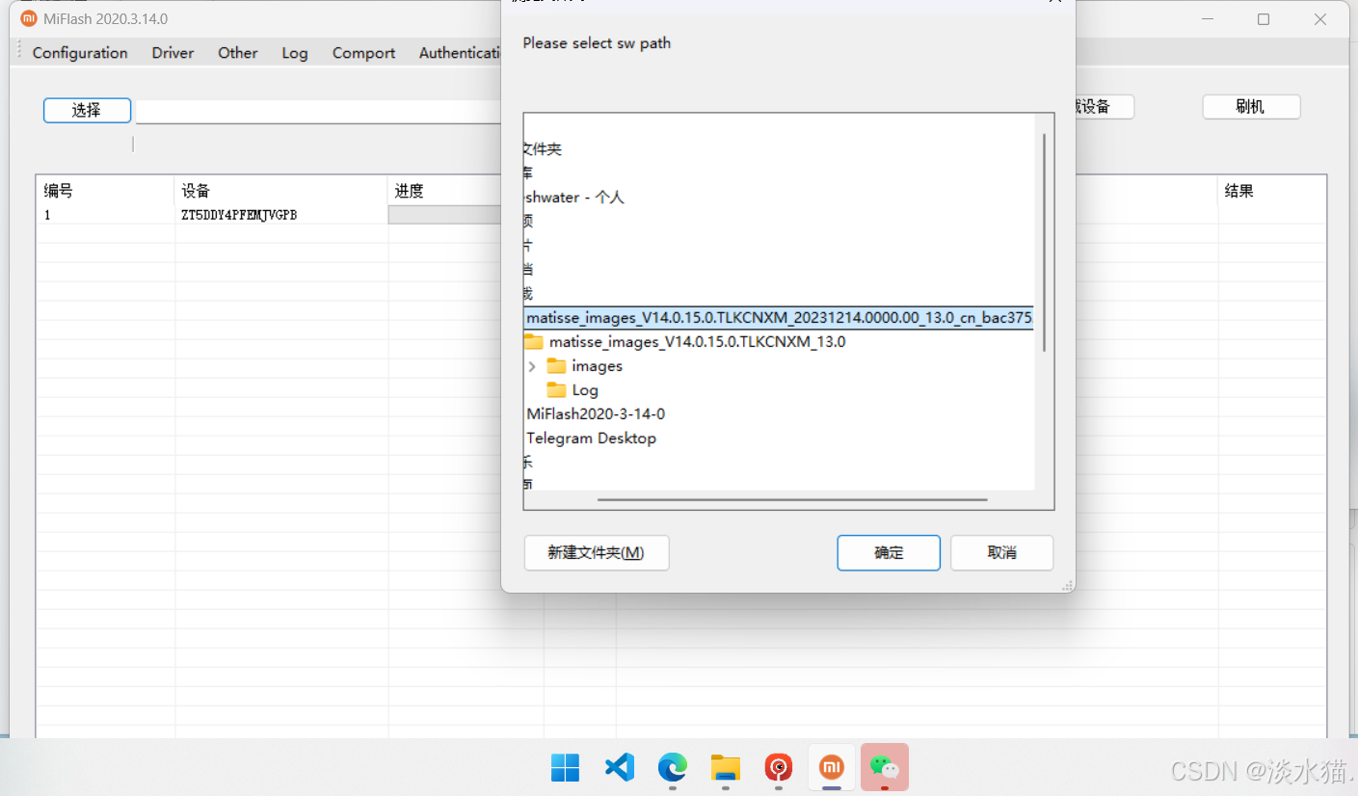
Task: Select the images folder in the tree
Action: tap(597, 366)
